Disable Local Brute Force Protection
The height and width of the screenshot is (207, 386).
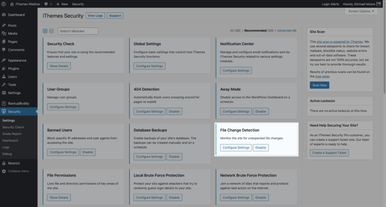coord(174,198)
